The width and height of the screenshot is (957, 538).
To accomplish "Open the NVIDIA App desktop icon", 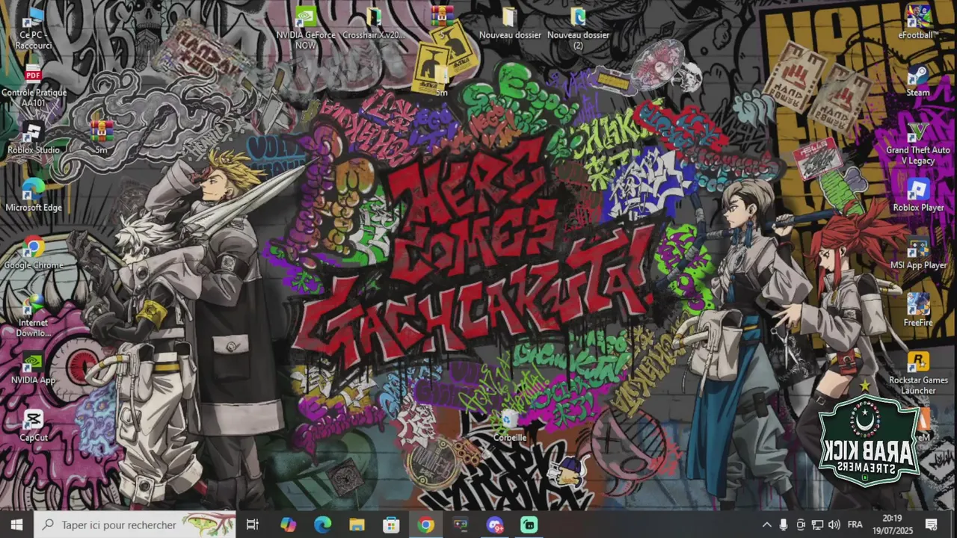I will 34,368.
